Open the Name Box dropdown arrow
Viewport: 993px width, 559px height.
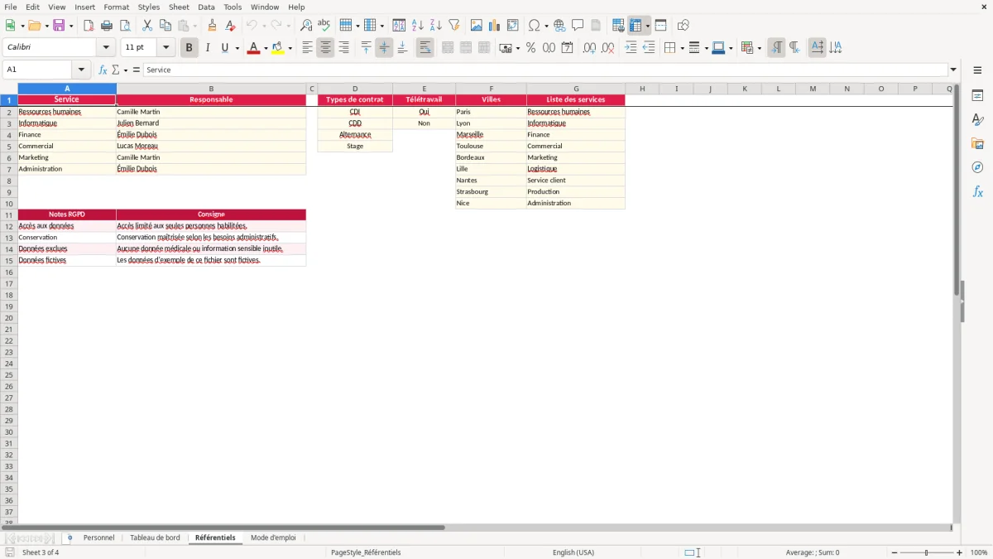click(x=81, y=70)
